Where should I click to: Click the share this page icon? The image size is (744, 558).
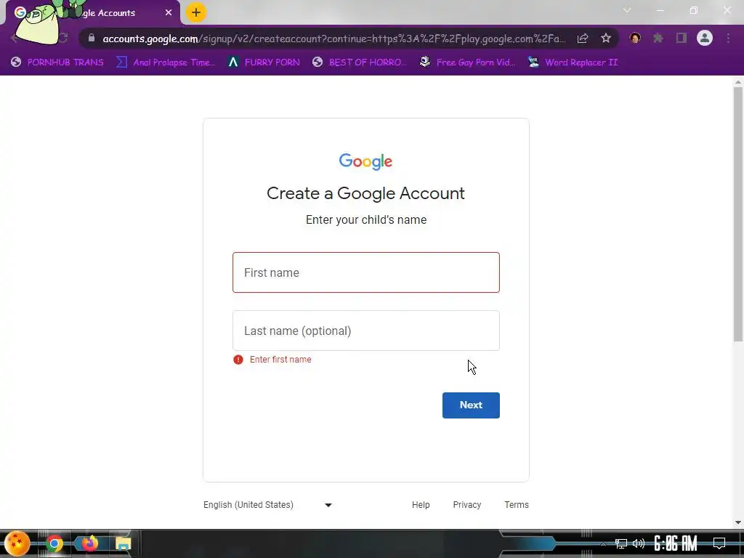[x=583, y=39]
